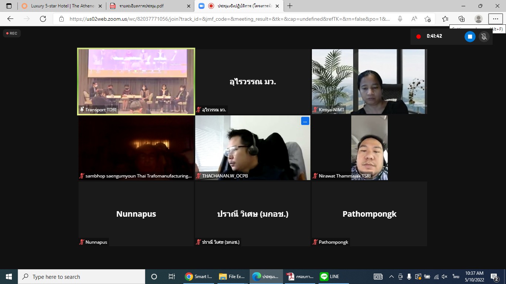Screen dimensions: 506x284
Task: Refresh the Zoom meeting page
Action: click(43, 19)
